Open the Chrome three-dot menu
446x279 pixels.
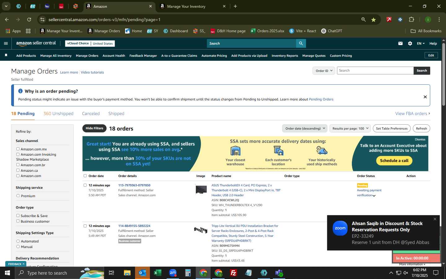pos(439,20)
